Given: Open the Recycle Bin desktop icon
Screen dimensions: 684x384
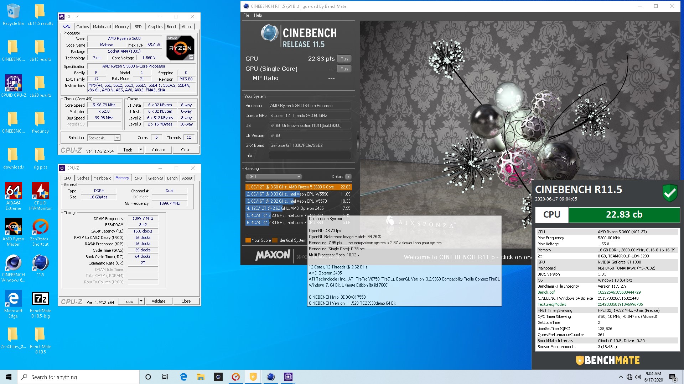Looking at the screenshot, I should click(x=13, y=14).
